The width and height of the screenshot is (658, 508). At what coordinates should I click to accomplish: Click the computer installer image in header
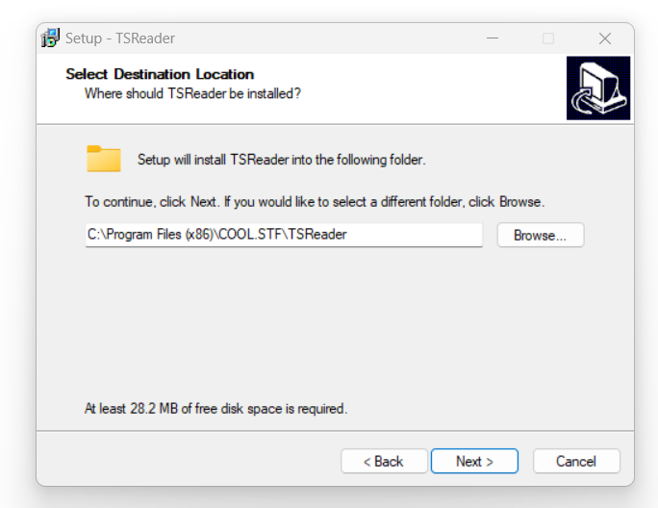click(x=598, y=89)
